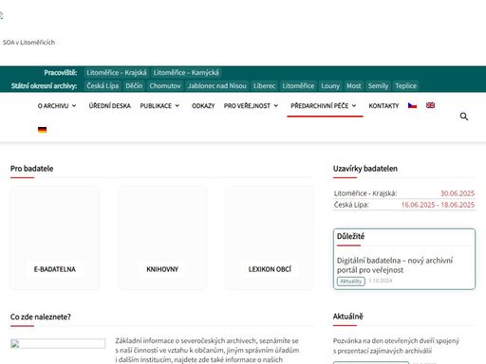486x364 pixels.
Task: Expand the O ARCHIVU menu chevron
Action: pos(74,105)
